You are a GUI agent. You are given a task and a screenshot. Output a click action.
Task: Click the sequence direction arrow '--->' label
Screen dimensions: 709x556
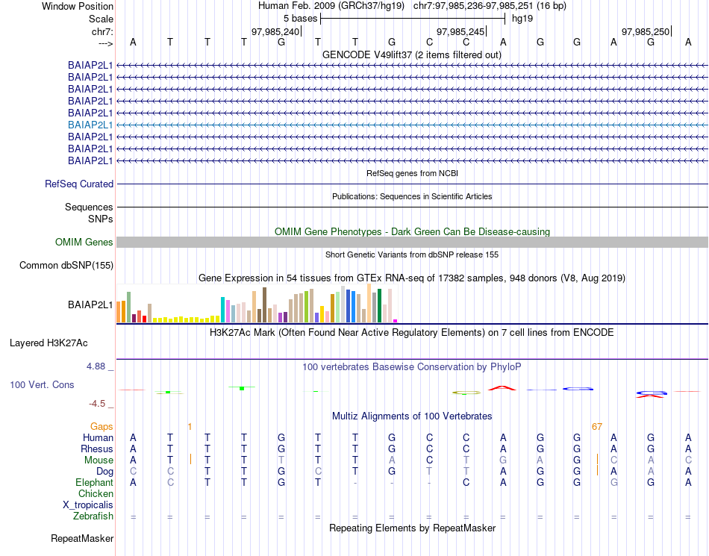point(105,43)
